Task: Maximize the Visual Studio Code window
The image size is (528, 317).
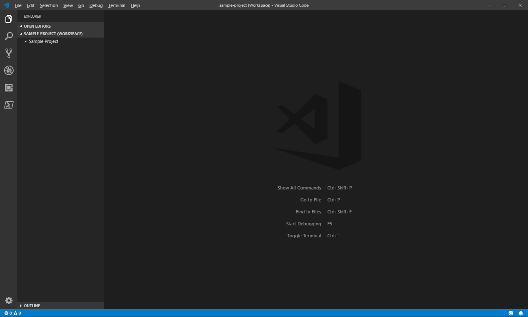Action: coord(504,5)
